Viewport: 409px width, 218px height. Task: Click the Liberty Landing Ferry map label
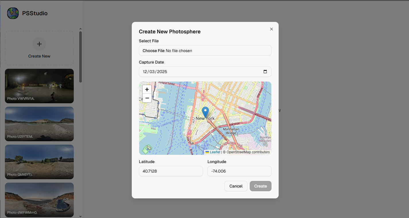point(165,124)
